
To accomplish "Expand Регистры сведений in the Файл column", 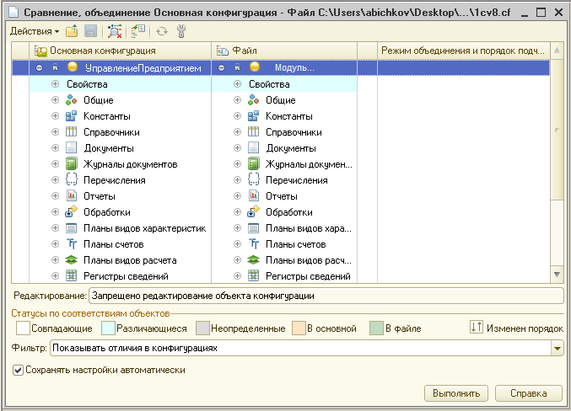I will click(238, 276).
